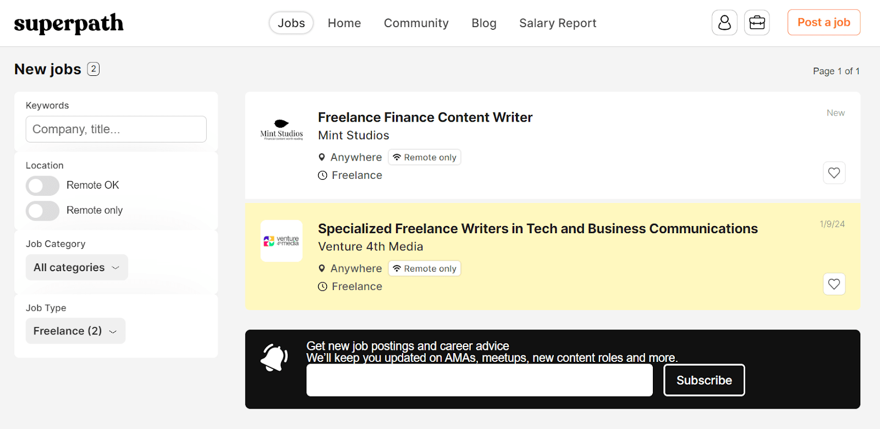The width and height of the screenshot is (880, 429).
Task: Click the New jobs count badge '2'
Action: pos(94,69)
